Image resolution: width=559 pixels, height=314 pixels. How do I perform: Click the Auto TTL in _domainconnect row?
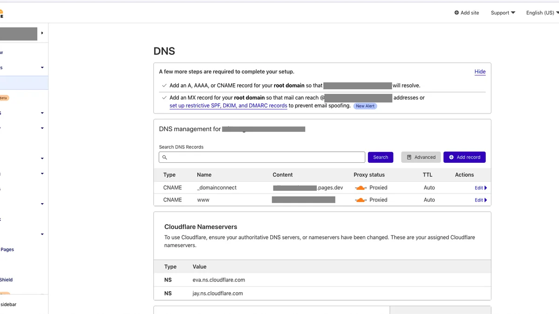coord(429,188)
